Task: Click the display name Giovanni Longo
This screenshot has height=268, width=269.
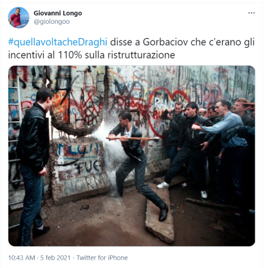Action: tap(58, 13)
